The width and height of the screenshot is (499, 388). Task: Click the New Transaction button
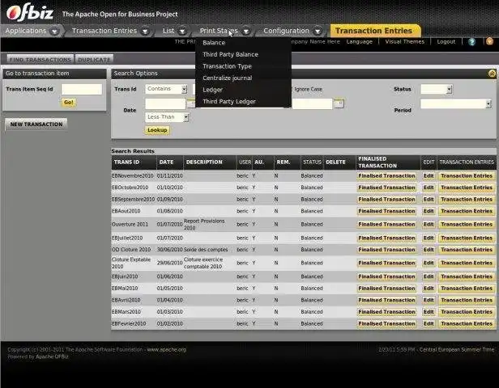(36, 124)
